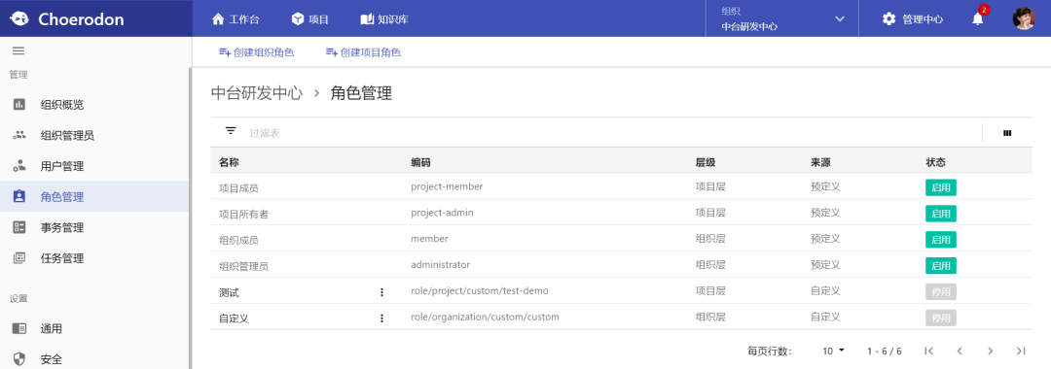Screen dimensions: 1051x369
Task: Open more actions for 测试 role
Action: pos(382,292)
